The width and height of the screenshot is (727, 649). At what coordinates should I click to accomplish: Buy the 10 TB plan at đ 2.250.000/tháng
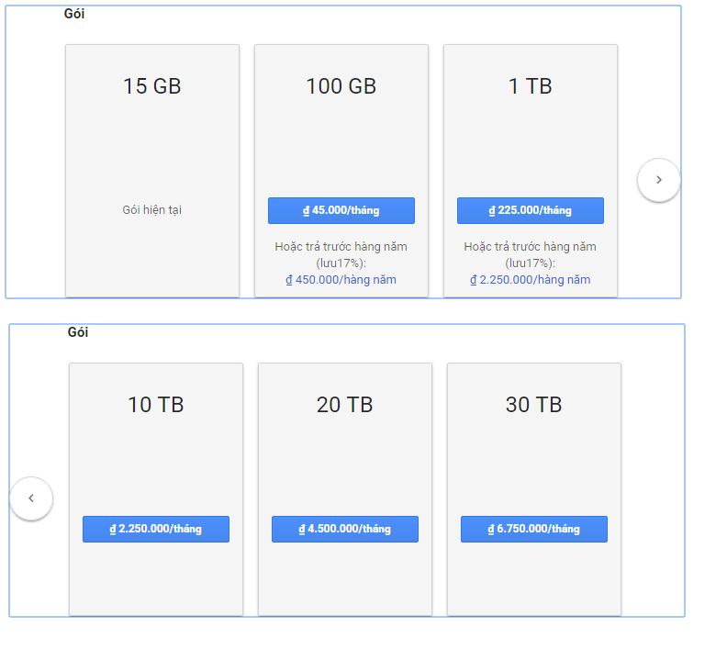pos(156,529)
